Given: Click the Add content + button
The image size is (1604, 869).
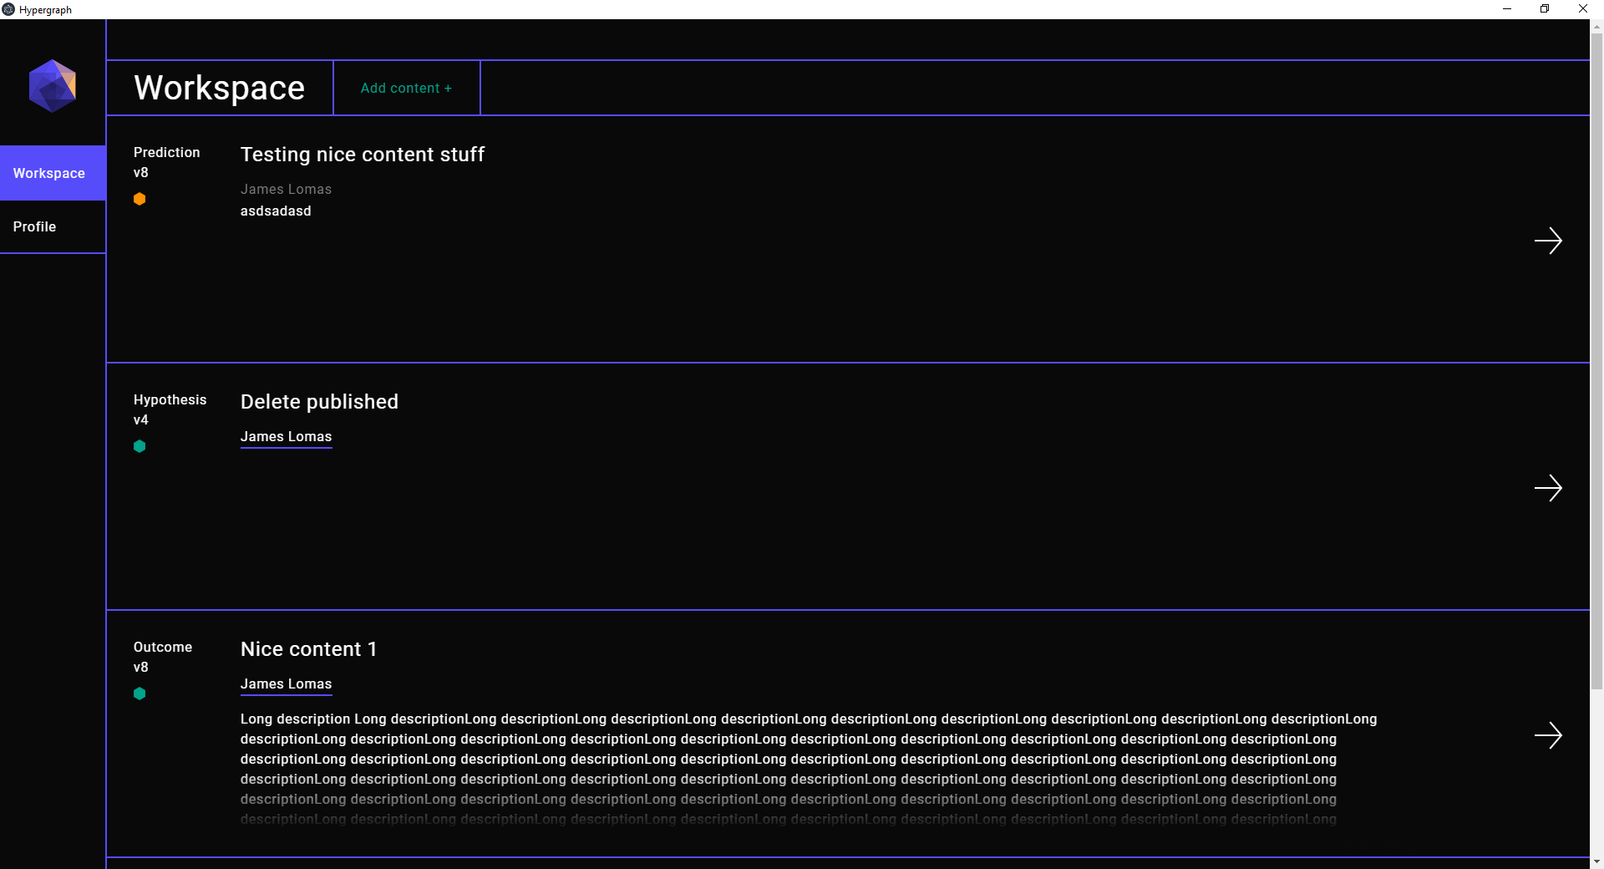Looking at the screenshot, I should pos(406,88).
